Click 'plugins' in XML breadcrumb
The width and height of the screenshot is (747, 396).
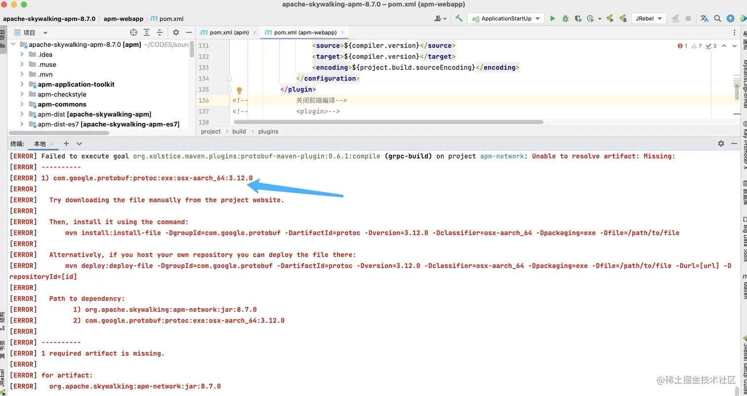click(268, 131)
